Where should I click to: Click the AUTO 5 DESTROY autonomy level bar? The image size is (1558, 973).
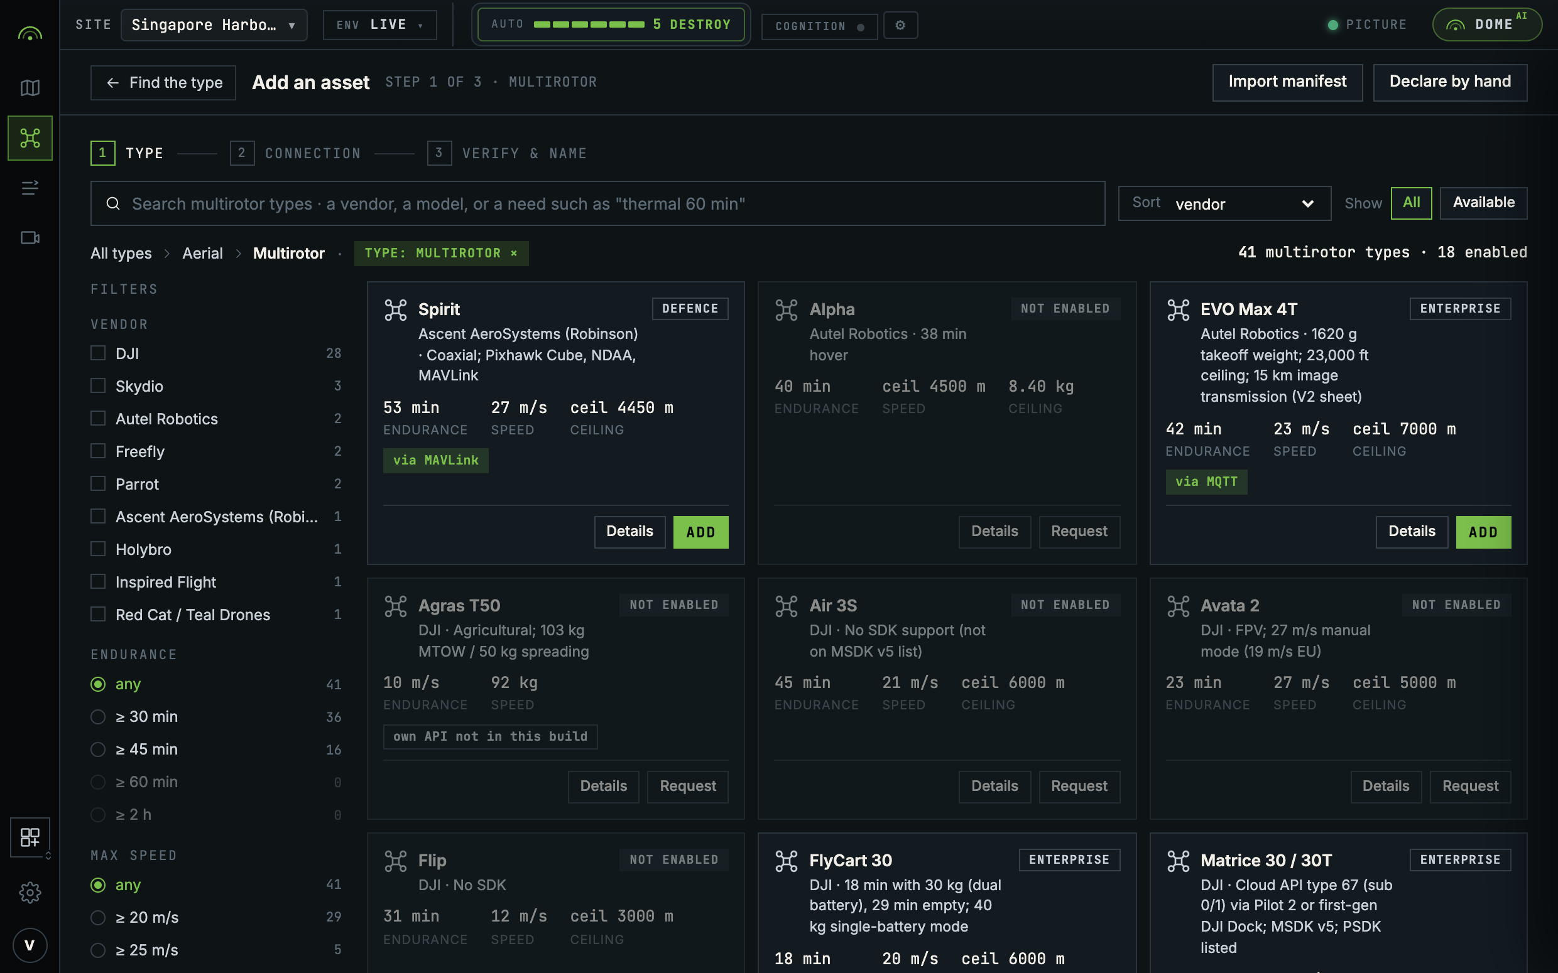pos(611,24)
